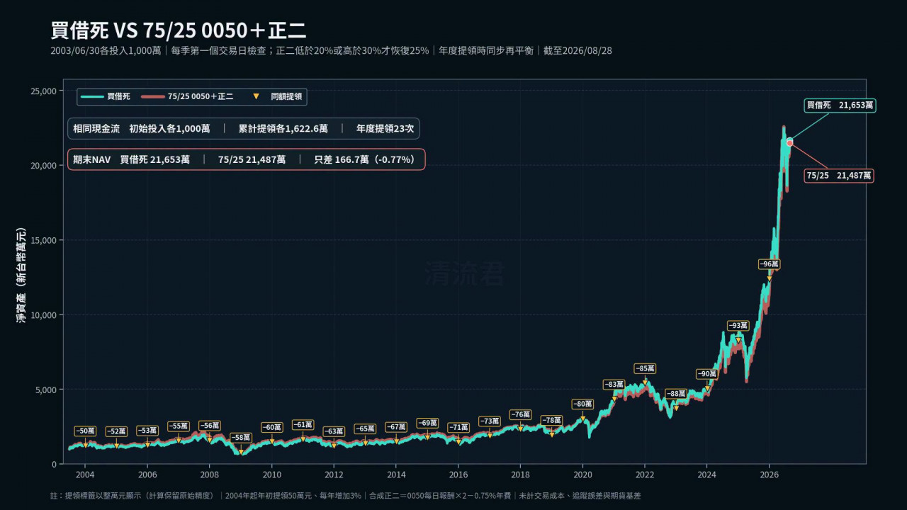Click the x-axis year label 2026
This screenshot has height=510, width=907.
click(x=769, y=475)
